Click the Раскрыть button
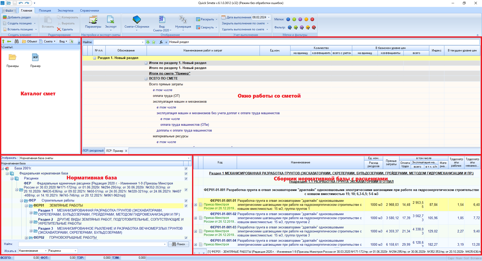 (x=207, y=19)
